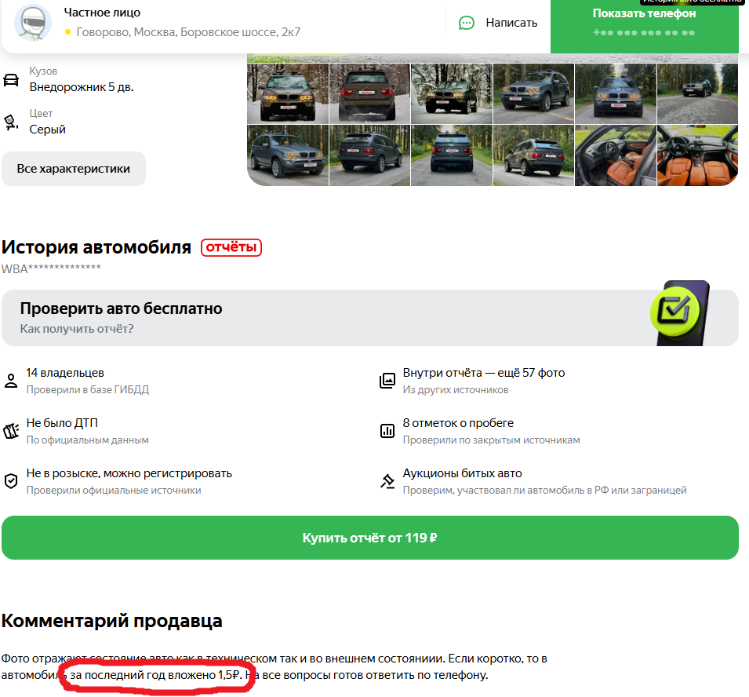
Task: Click the История автомобиля heading
Action: pyautogui.click(x=96, y=247)
